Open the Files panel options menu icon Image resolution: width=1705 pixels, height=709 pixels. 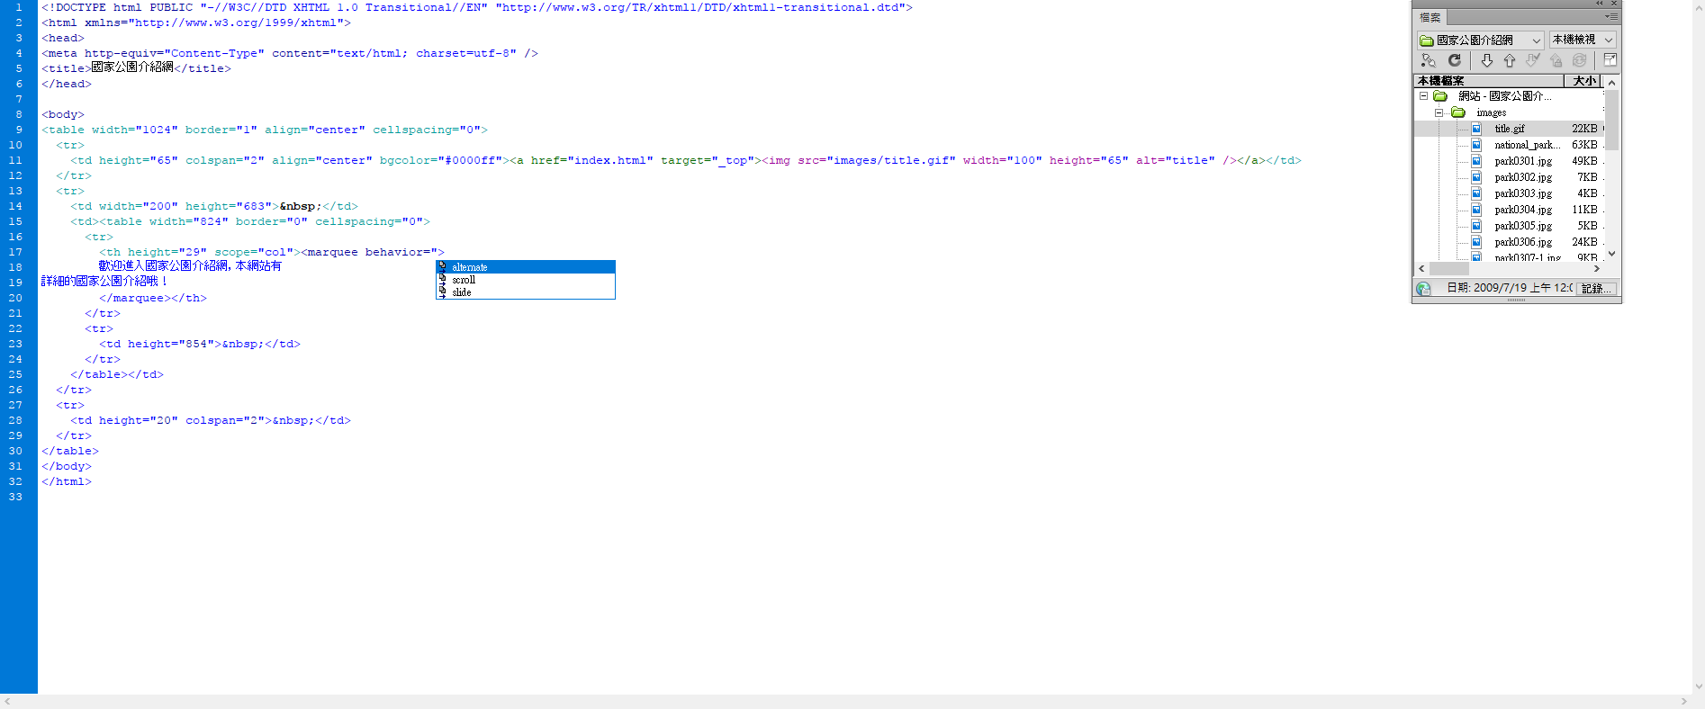pyautogui.click(x=1610, y=16)
